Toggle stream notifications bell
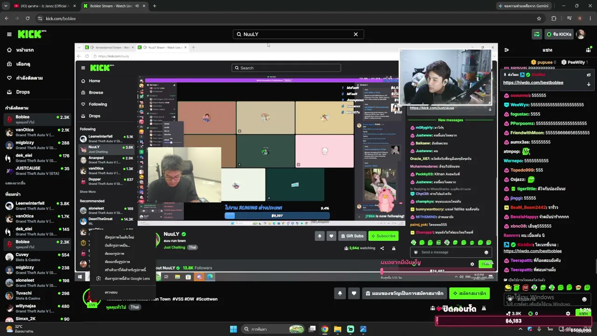Image resolution: width=597 pixels, height=336 pixels. coord(340,294)
